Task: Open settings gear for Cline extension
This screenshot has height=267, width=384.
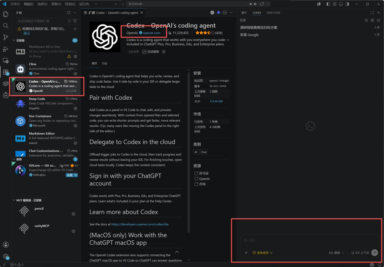Action: point(75,73)
